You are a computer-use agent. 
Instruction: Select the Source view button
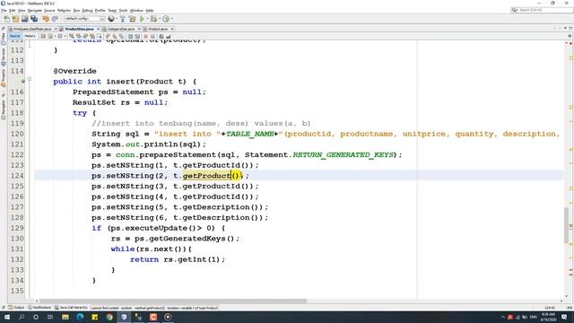point(15,36)
